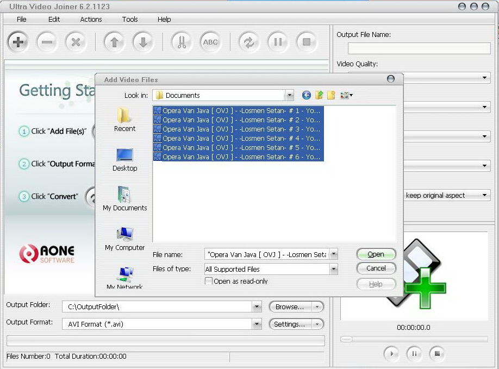Click the Back navigation icon in Add Video Files

306,95
